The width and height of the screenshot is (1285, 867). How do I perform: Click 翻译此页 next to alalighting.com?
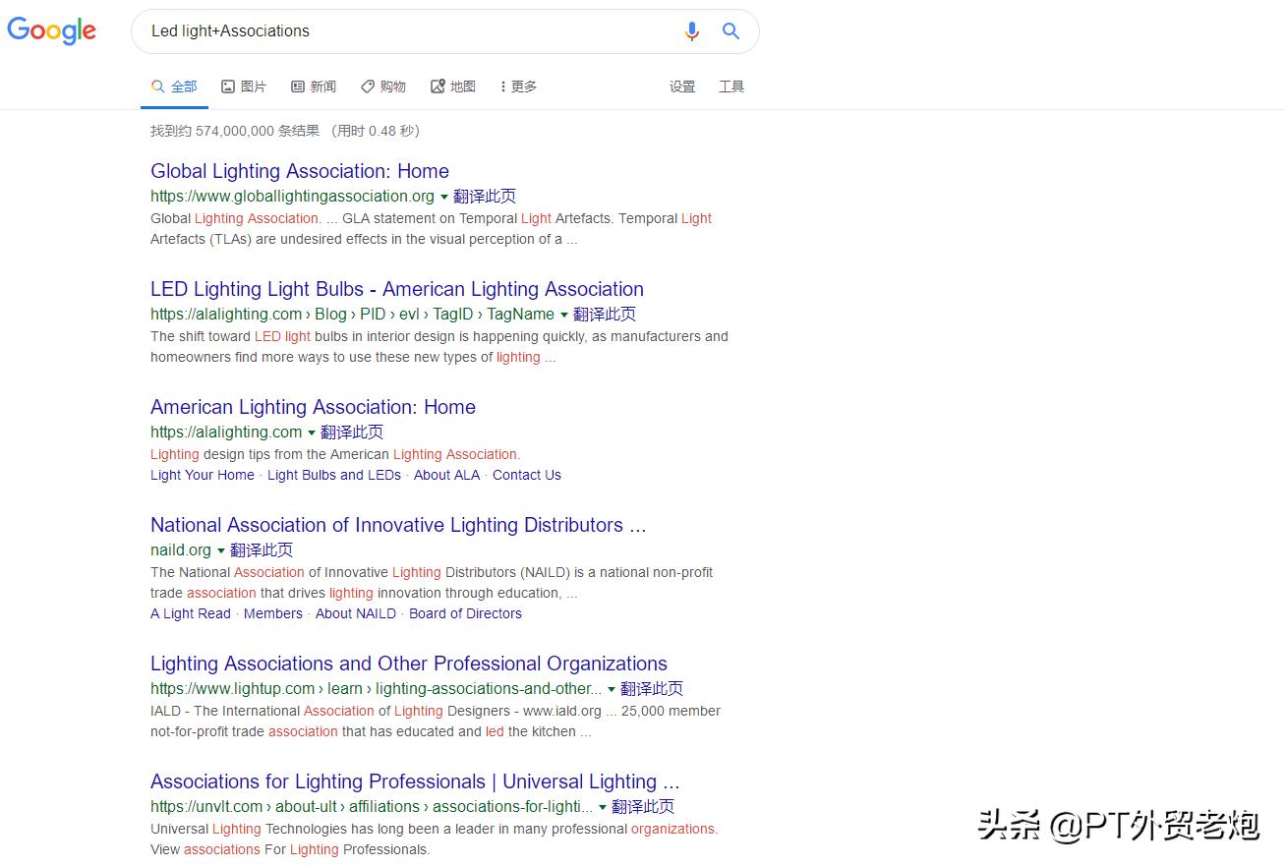tap(352, 432)
